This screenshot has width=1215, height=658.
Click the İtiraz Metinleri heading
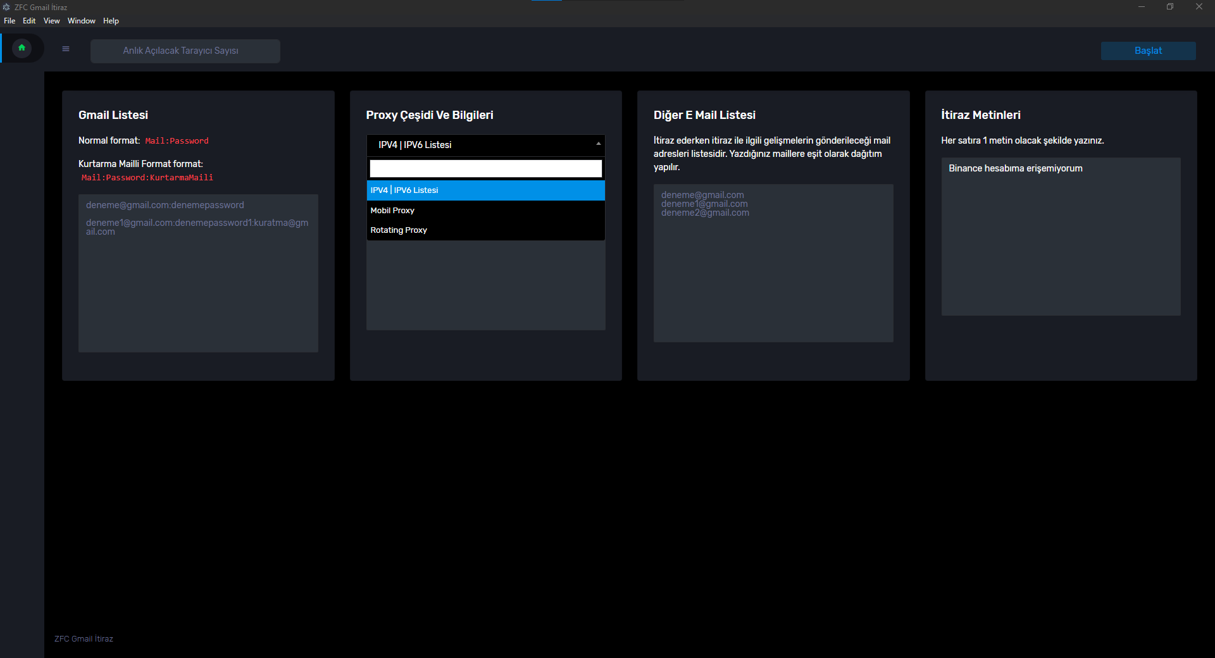pos(981,115)
